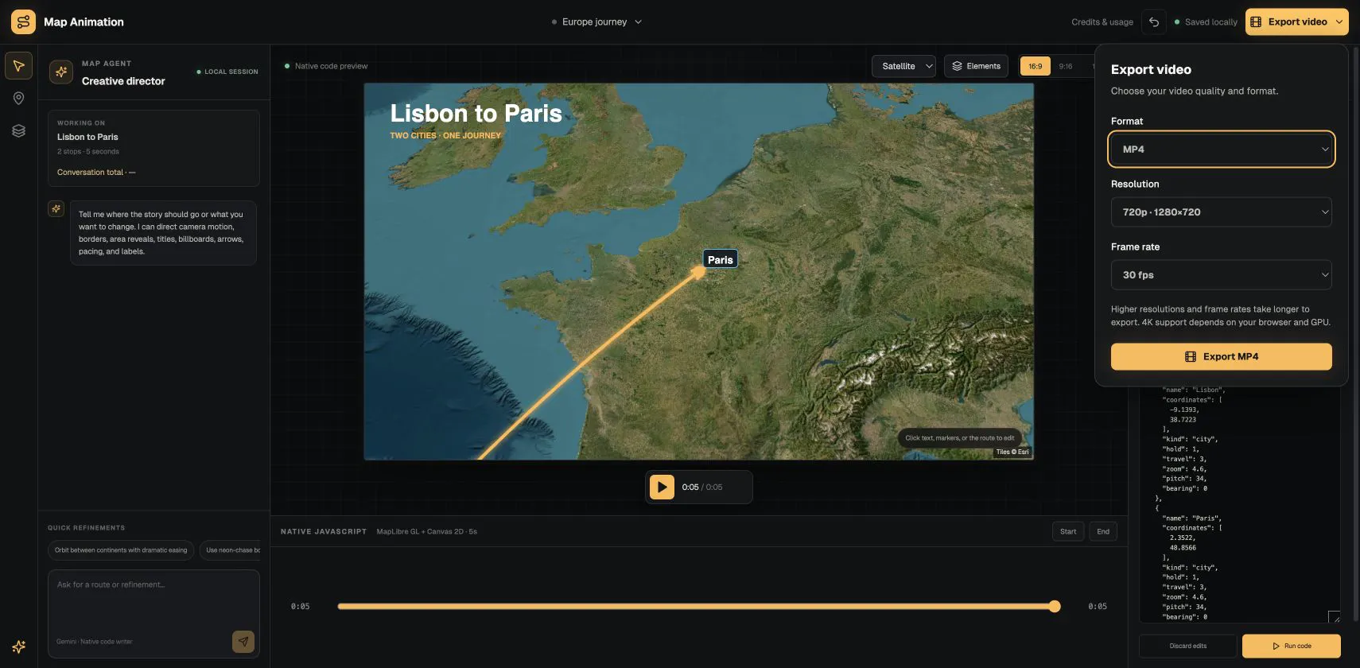Click the undo arrow icon in header
Screen dimensions: 1360x668
[x=1154, y=22]
